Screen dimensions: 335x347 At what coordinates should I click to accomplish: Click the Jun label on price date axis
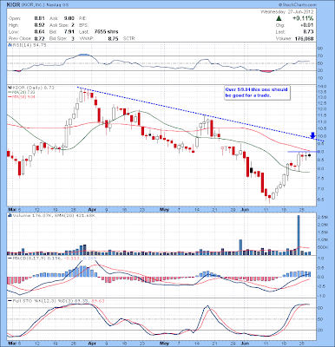point(246,209)
